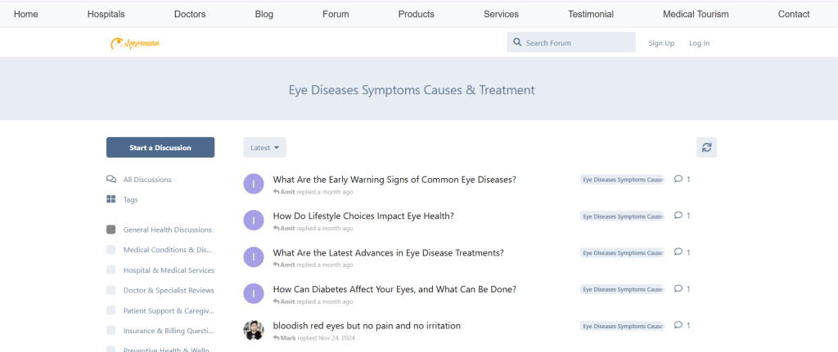Click the Medical Conditions category square icon
Screen dimensions: 838x352
pos(111,250)
